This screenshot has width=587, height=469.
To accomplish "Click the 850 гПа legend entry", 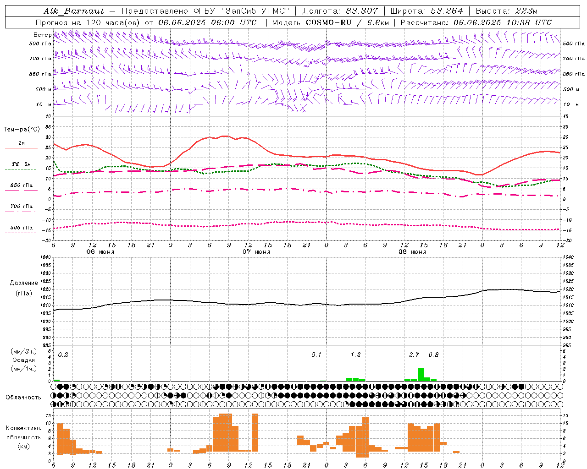I will click(x=21, y=187).
